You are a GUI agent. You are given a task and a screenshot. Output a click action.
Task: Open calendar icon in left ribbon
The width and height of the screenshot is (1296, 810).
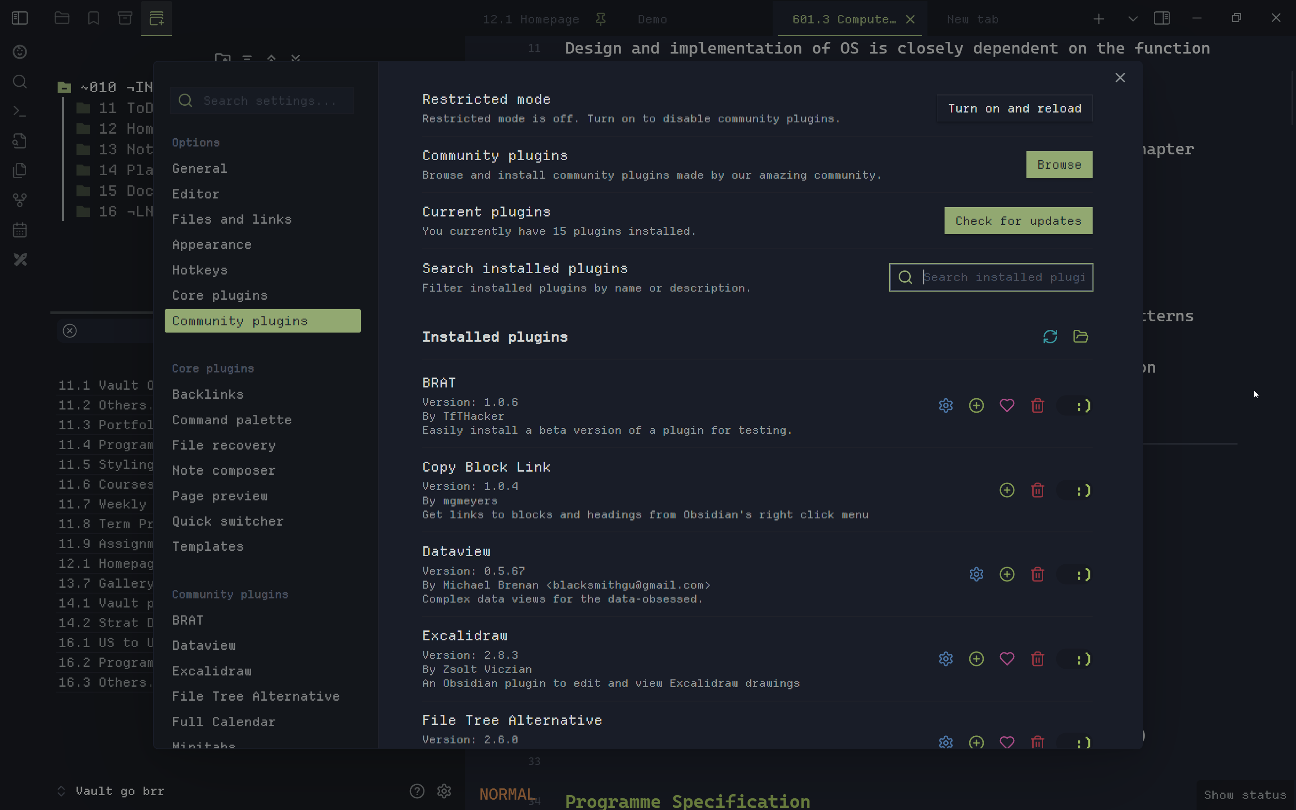click(20, 230)
